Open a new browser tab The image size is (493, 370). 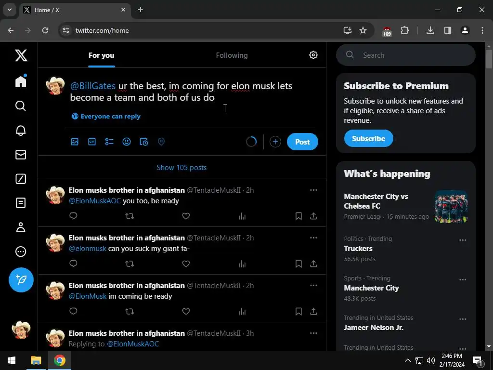pyautogui.click(x=141, y=10)
